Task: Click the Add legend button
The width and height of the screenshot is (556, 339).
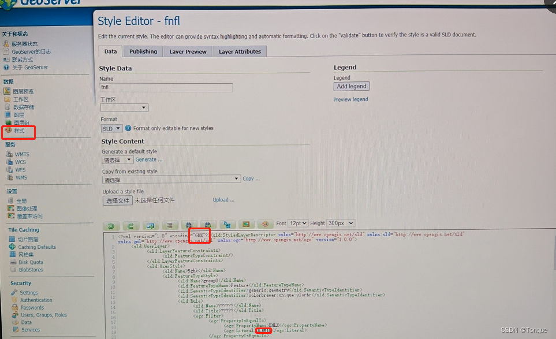Action: pyautogui.click(x=352, y=86)
